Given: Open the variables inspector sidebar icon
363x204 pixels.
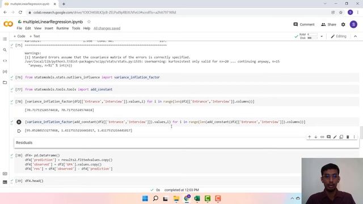Looking at the screenshot, I should click(5, 71).
